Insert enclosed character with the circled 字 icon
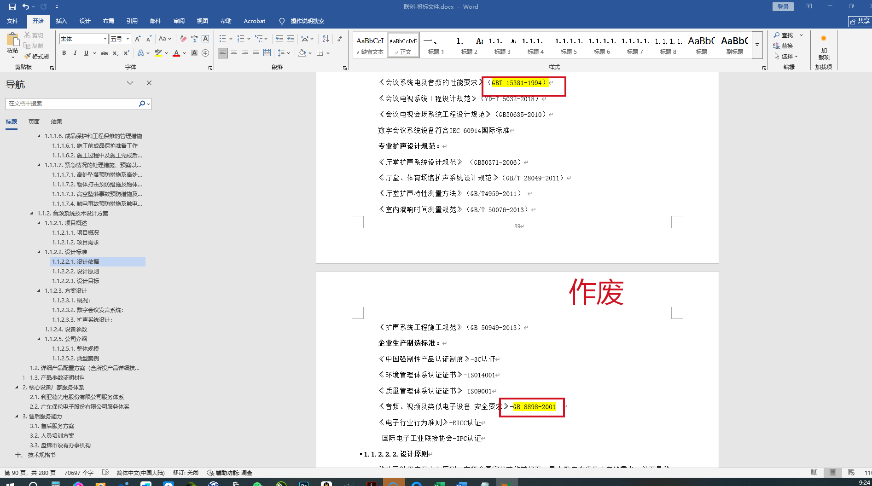Image resolution: width=872 pixels, height=486 pixels. [205, 53]
